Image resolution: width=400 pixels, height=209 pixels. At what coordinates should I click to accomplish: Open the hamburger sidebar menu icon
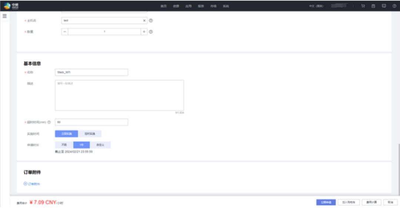(4, 16)
